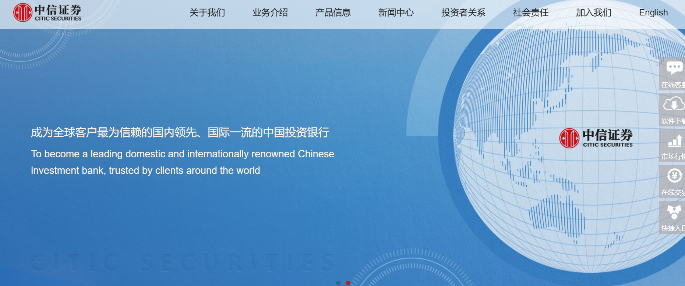Viewport: 685px width, 286px height.
Task: Open the 社会责任 menu
Action: pos(531,12)
